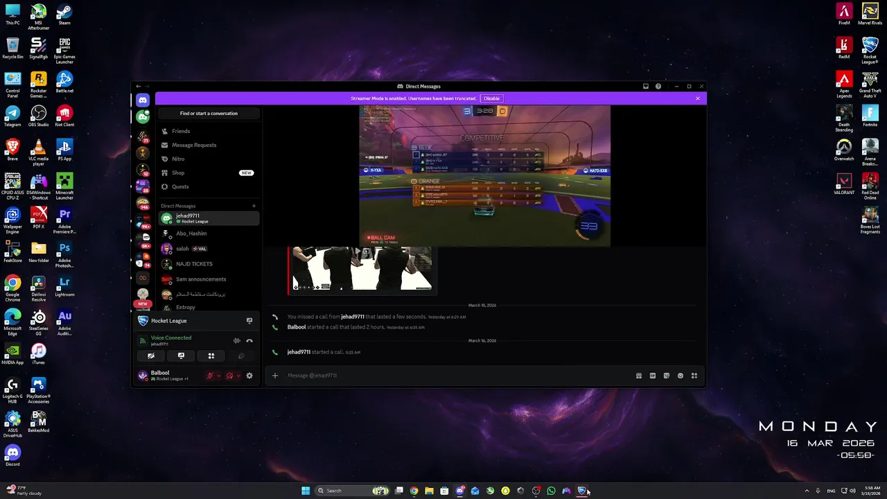Viewport: 887px width, 499px height.
Task: Open gift icon in message bar
Action: tap(639, 376)
